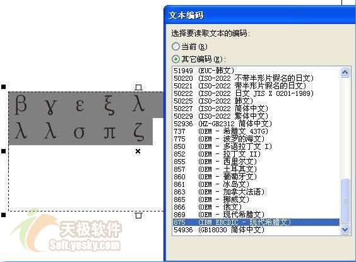Click the encoding list scroll down arrow
Viewport: 356px width, 262px height.
pos(345,230)
